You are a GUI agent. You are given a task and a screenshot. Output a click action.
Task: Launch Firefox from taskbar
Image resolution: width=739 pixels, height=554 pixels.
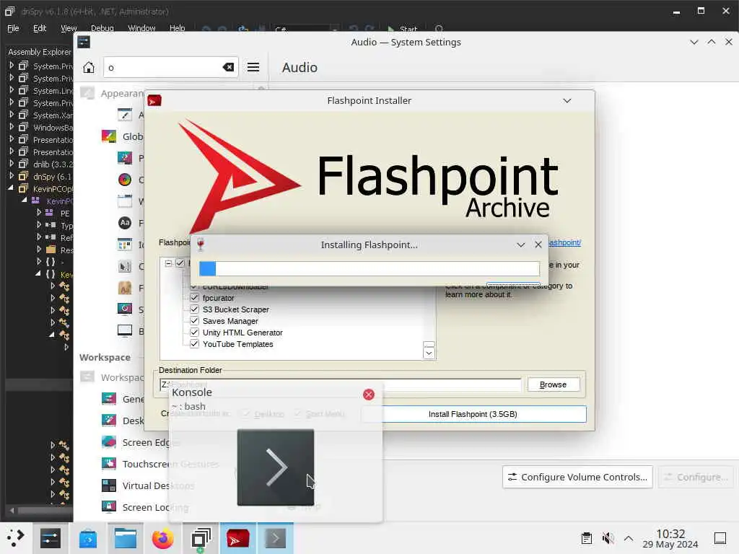point(163,538)
